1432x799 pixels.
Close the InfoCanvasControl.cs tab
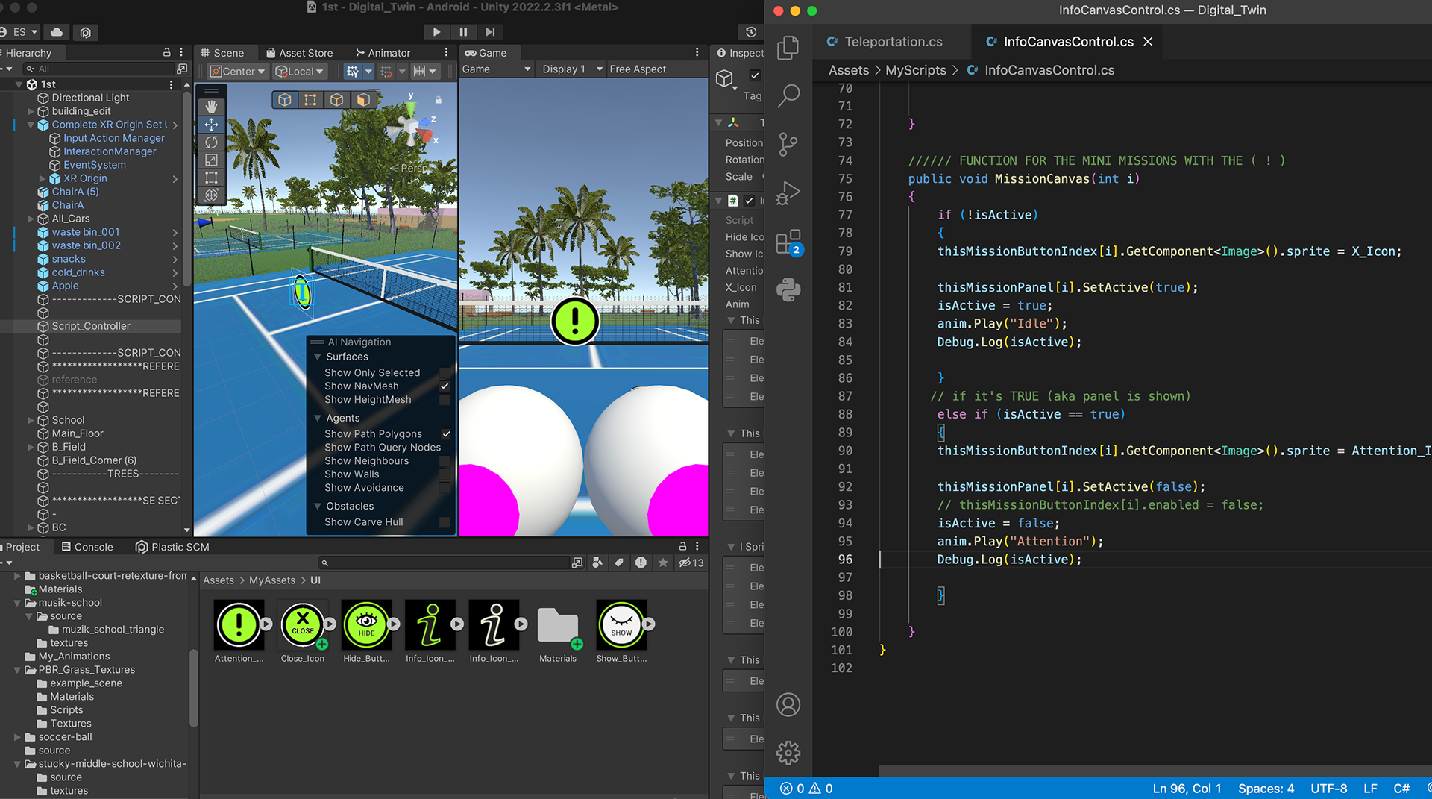[x=1148, y=42]
